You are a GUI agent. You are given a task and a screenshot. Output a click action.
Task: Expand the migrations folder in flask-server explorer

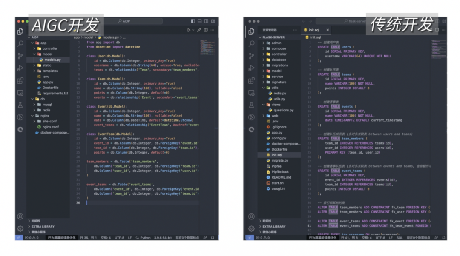[x=264, y=65]
